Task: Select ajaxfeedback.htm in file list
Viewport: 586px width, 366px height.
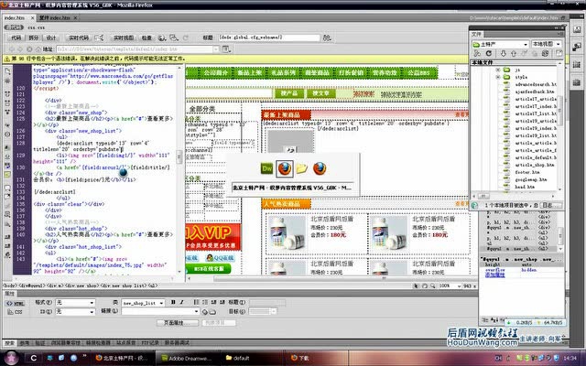Action: pos(535,91)
